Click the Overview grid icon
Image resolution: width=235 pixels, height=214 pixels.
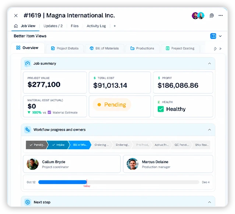pyautogui.click(x=18, y=48)
